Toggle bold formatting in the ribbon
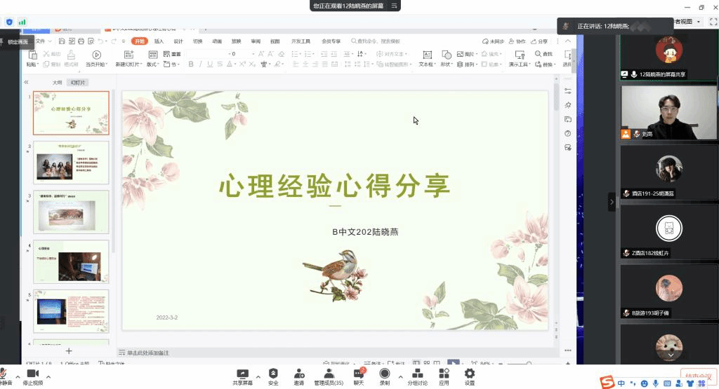719x389 pixels. 190,64
